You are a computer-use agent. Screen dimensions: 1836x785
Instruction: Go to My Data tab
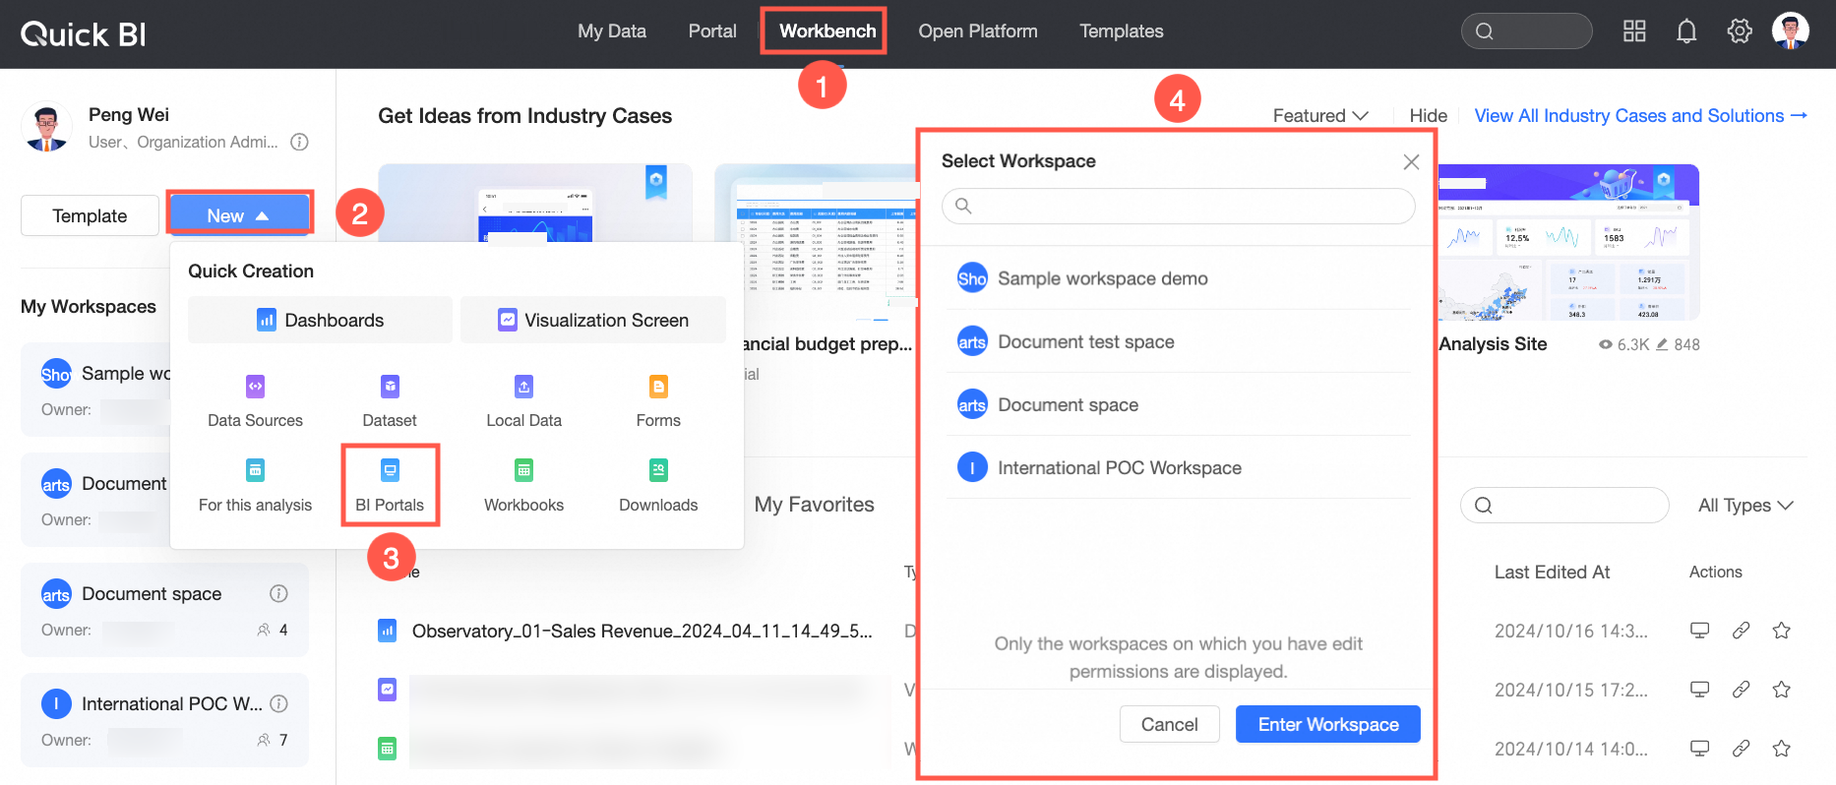612,31
